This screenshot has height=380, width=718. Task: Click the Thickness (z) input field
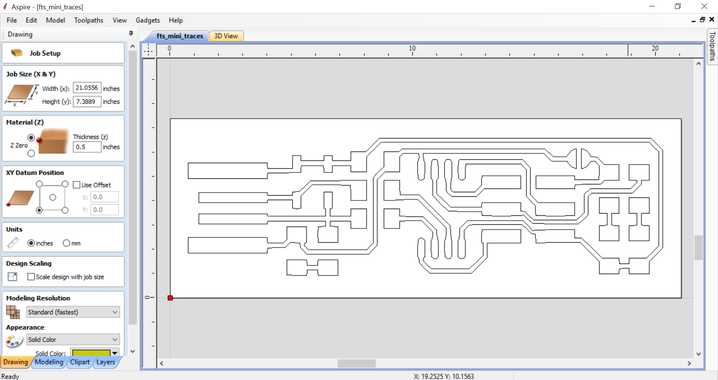pyautogui.click(x=87, y=147)
